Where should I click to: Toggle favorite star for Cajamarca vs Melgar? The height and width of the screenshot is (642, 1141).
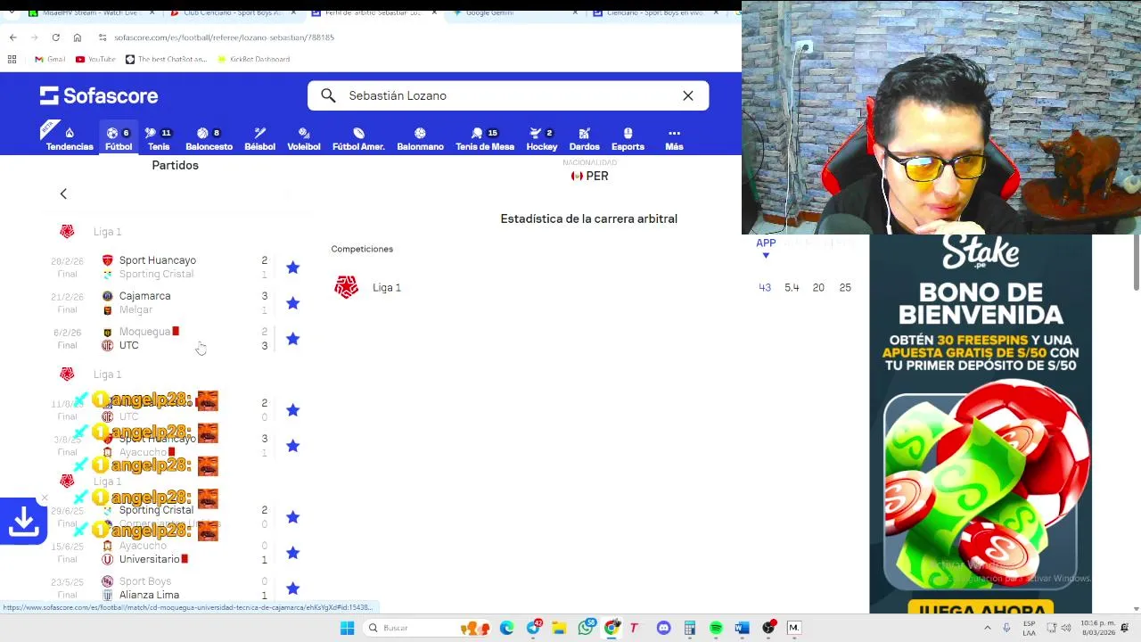click(292, 303)
